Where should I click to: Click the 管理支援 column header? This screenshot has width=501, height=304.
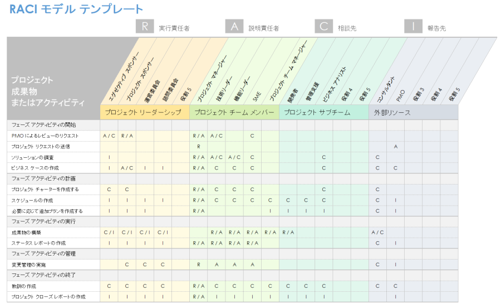click(x=312, y=92)
